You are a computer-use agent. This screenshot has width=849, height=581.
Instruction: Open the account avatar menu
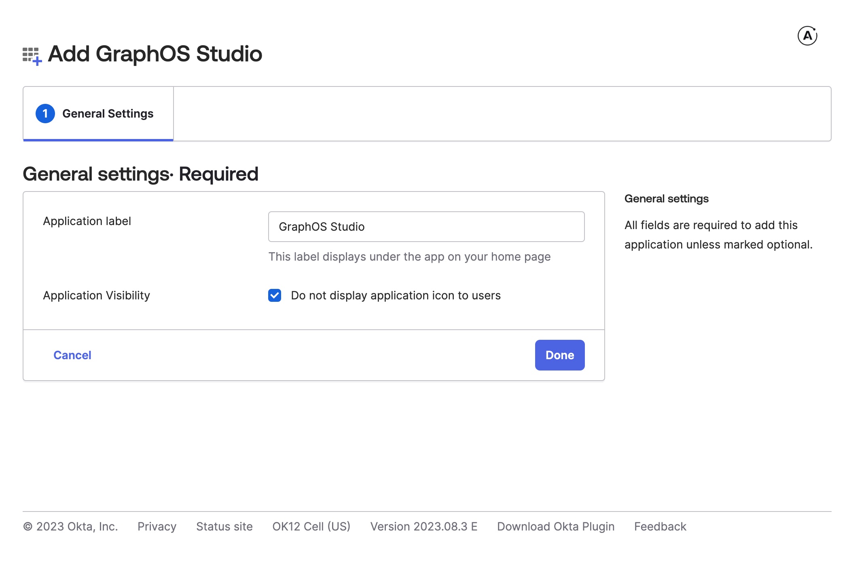(x=807, y=36)
